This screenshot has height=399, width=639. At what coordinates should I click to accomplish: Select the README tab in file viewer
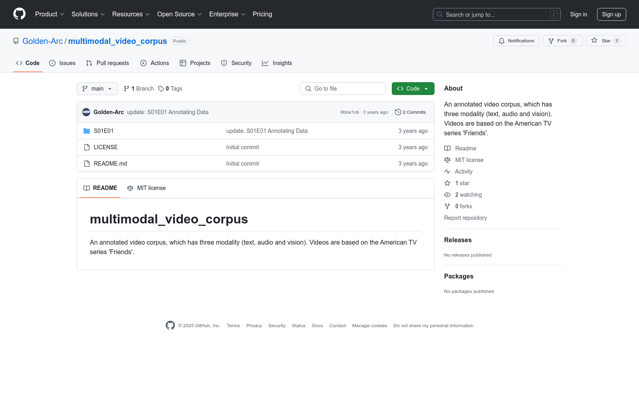(100, 188)
